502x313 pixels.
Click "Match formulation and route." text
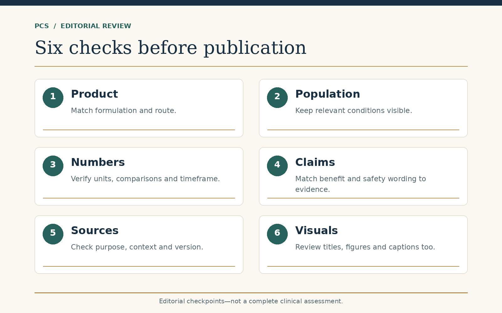pyautogui.click(x=124, y=110)
